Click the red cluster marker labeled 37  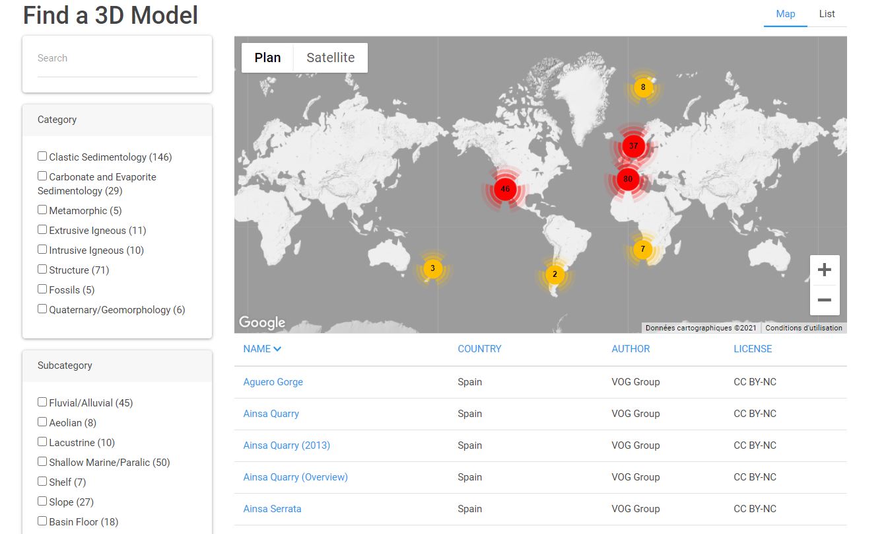point(633,146)
